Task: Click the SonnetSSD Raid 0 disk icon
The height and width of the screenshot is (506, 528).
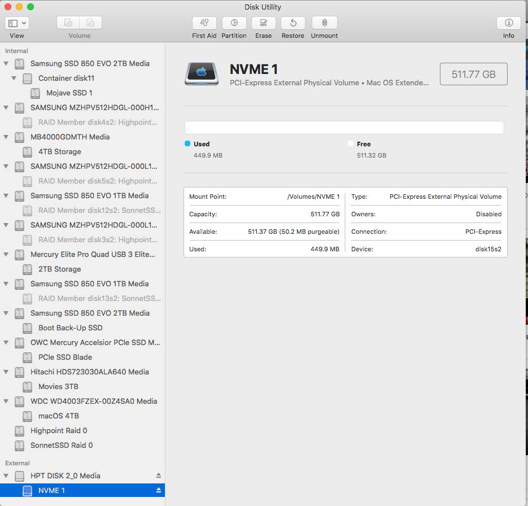Action: click(20, 446)
